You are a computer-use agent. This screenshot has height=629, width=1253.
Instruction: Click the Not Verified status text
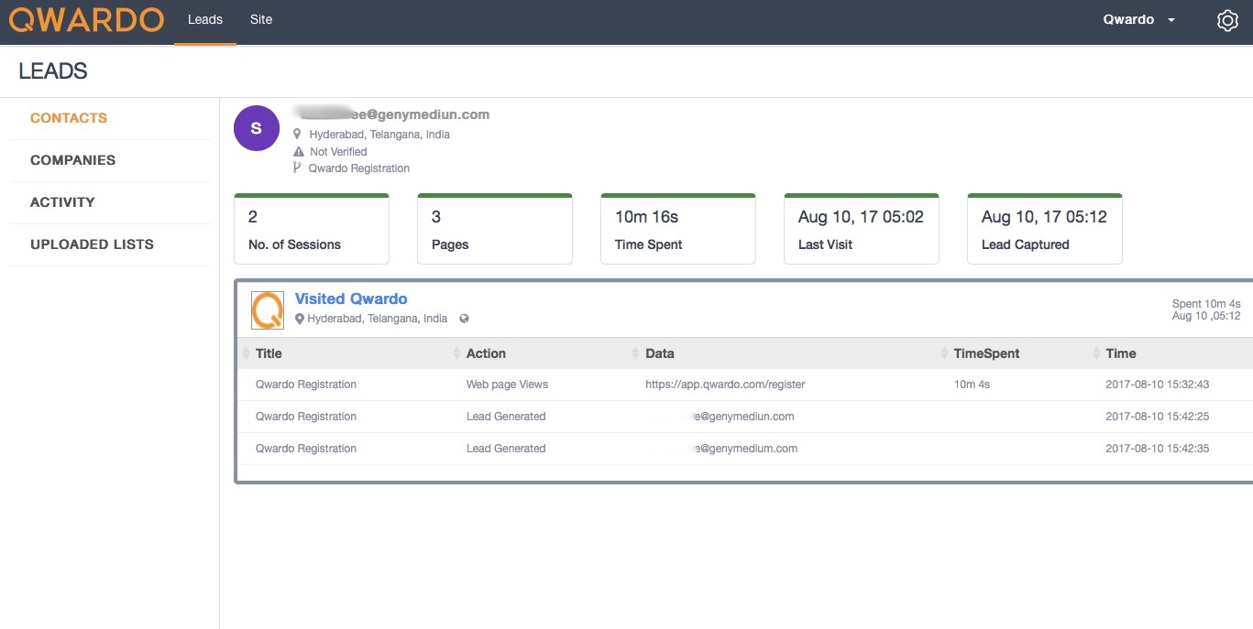tap(338, 152)
